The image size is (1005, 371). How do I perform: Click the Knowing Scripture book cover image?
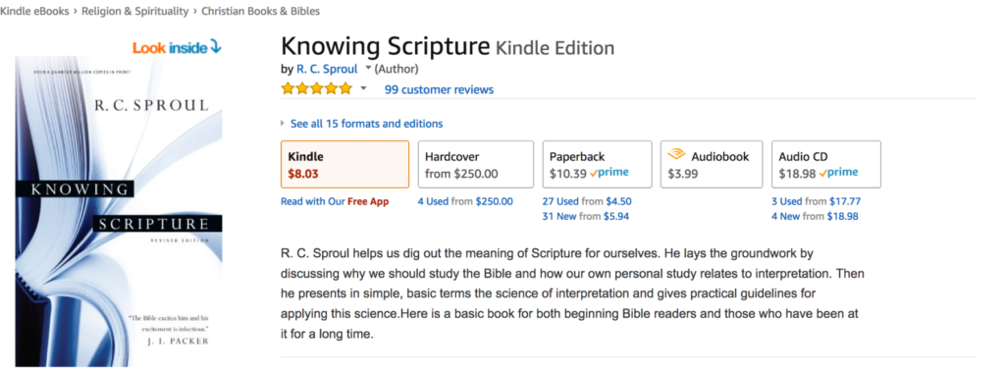(x=119, y=211)
